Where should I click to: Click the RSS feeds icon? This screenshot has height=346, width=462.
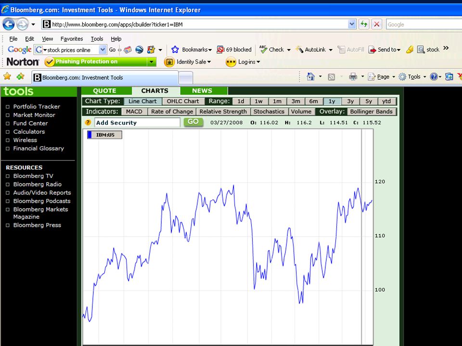(x=332, y=77)
